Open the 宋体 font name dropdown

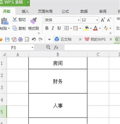tap(79, 20)
